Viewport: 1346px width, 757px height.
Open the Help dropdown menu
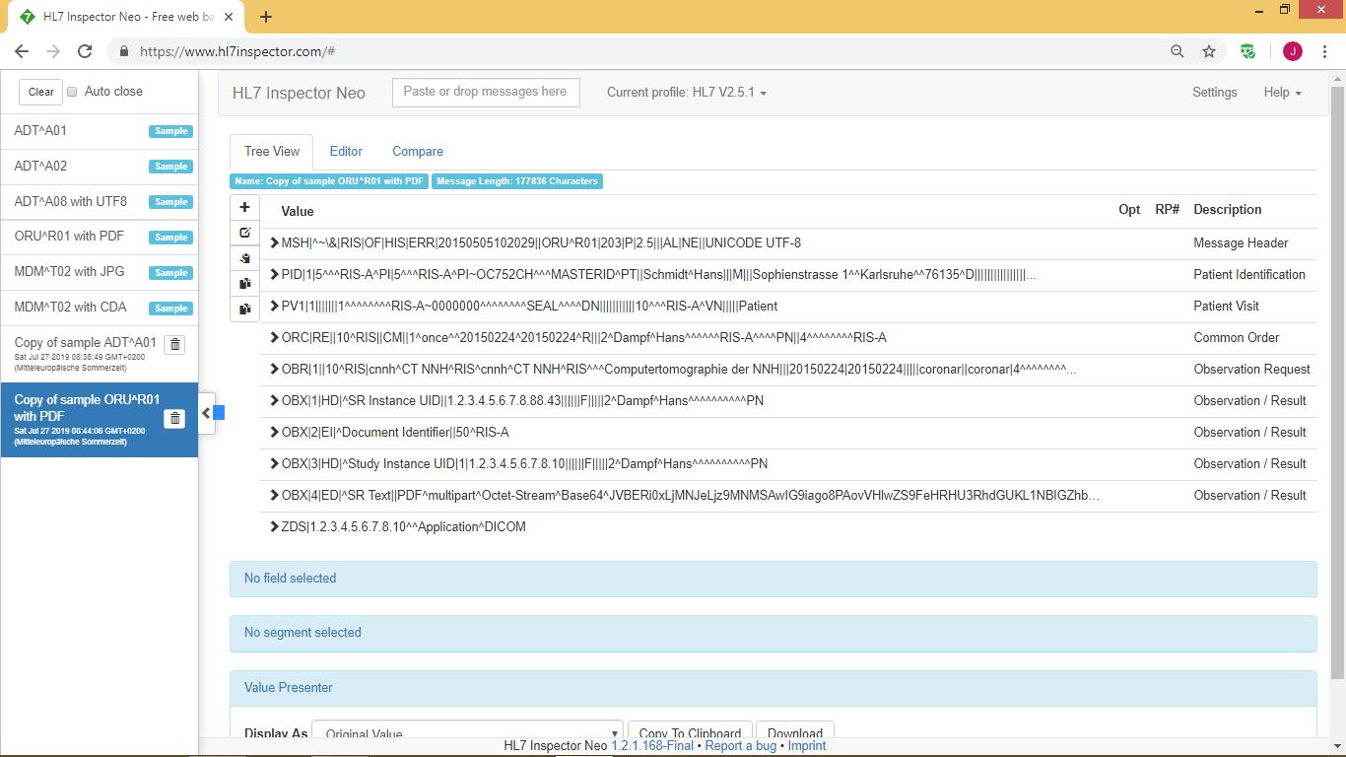pos(1282,93)
